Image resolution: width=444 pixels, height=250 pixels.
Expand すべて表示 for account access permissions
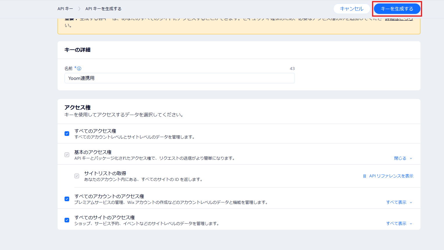(x=396, y=202)
